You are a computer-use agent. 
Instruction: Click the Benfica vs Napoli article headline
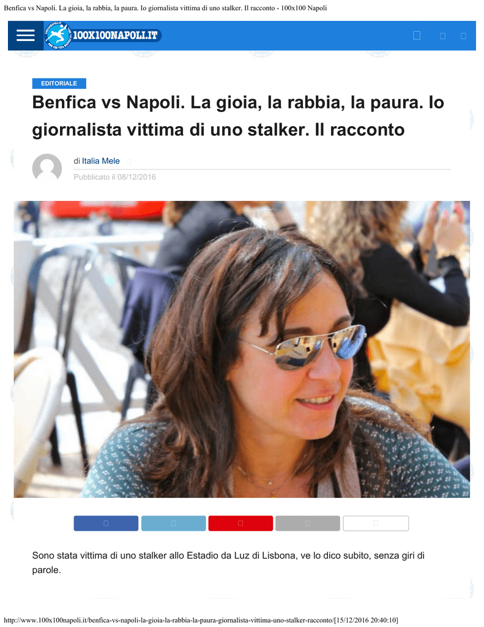238,116
